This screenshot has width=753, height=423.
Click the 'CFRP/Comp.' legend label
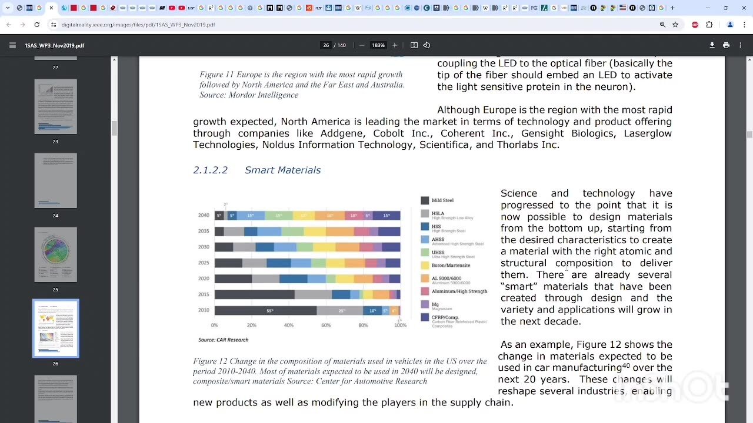(445, 317)
